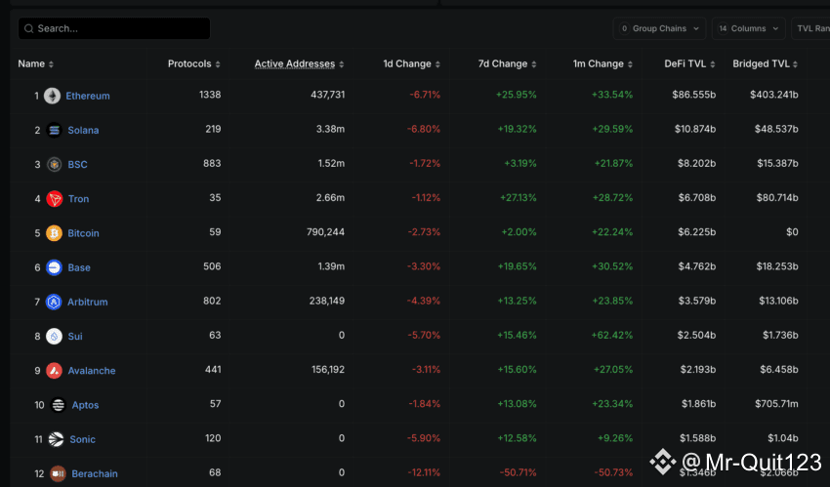Open the Solana chain link
830x487 pixels.
83,130
